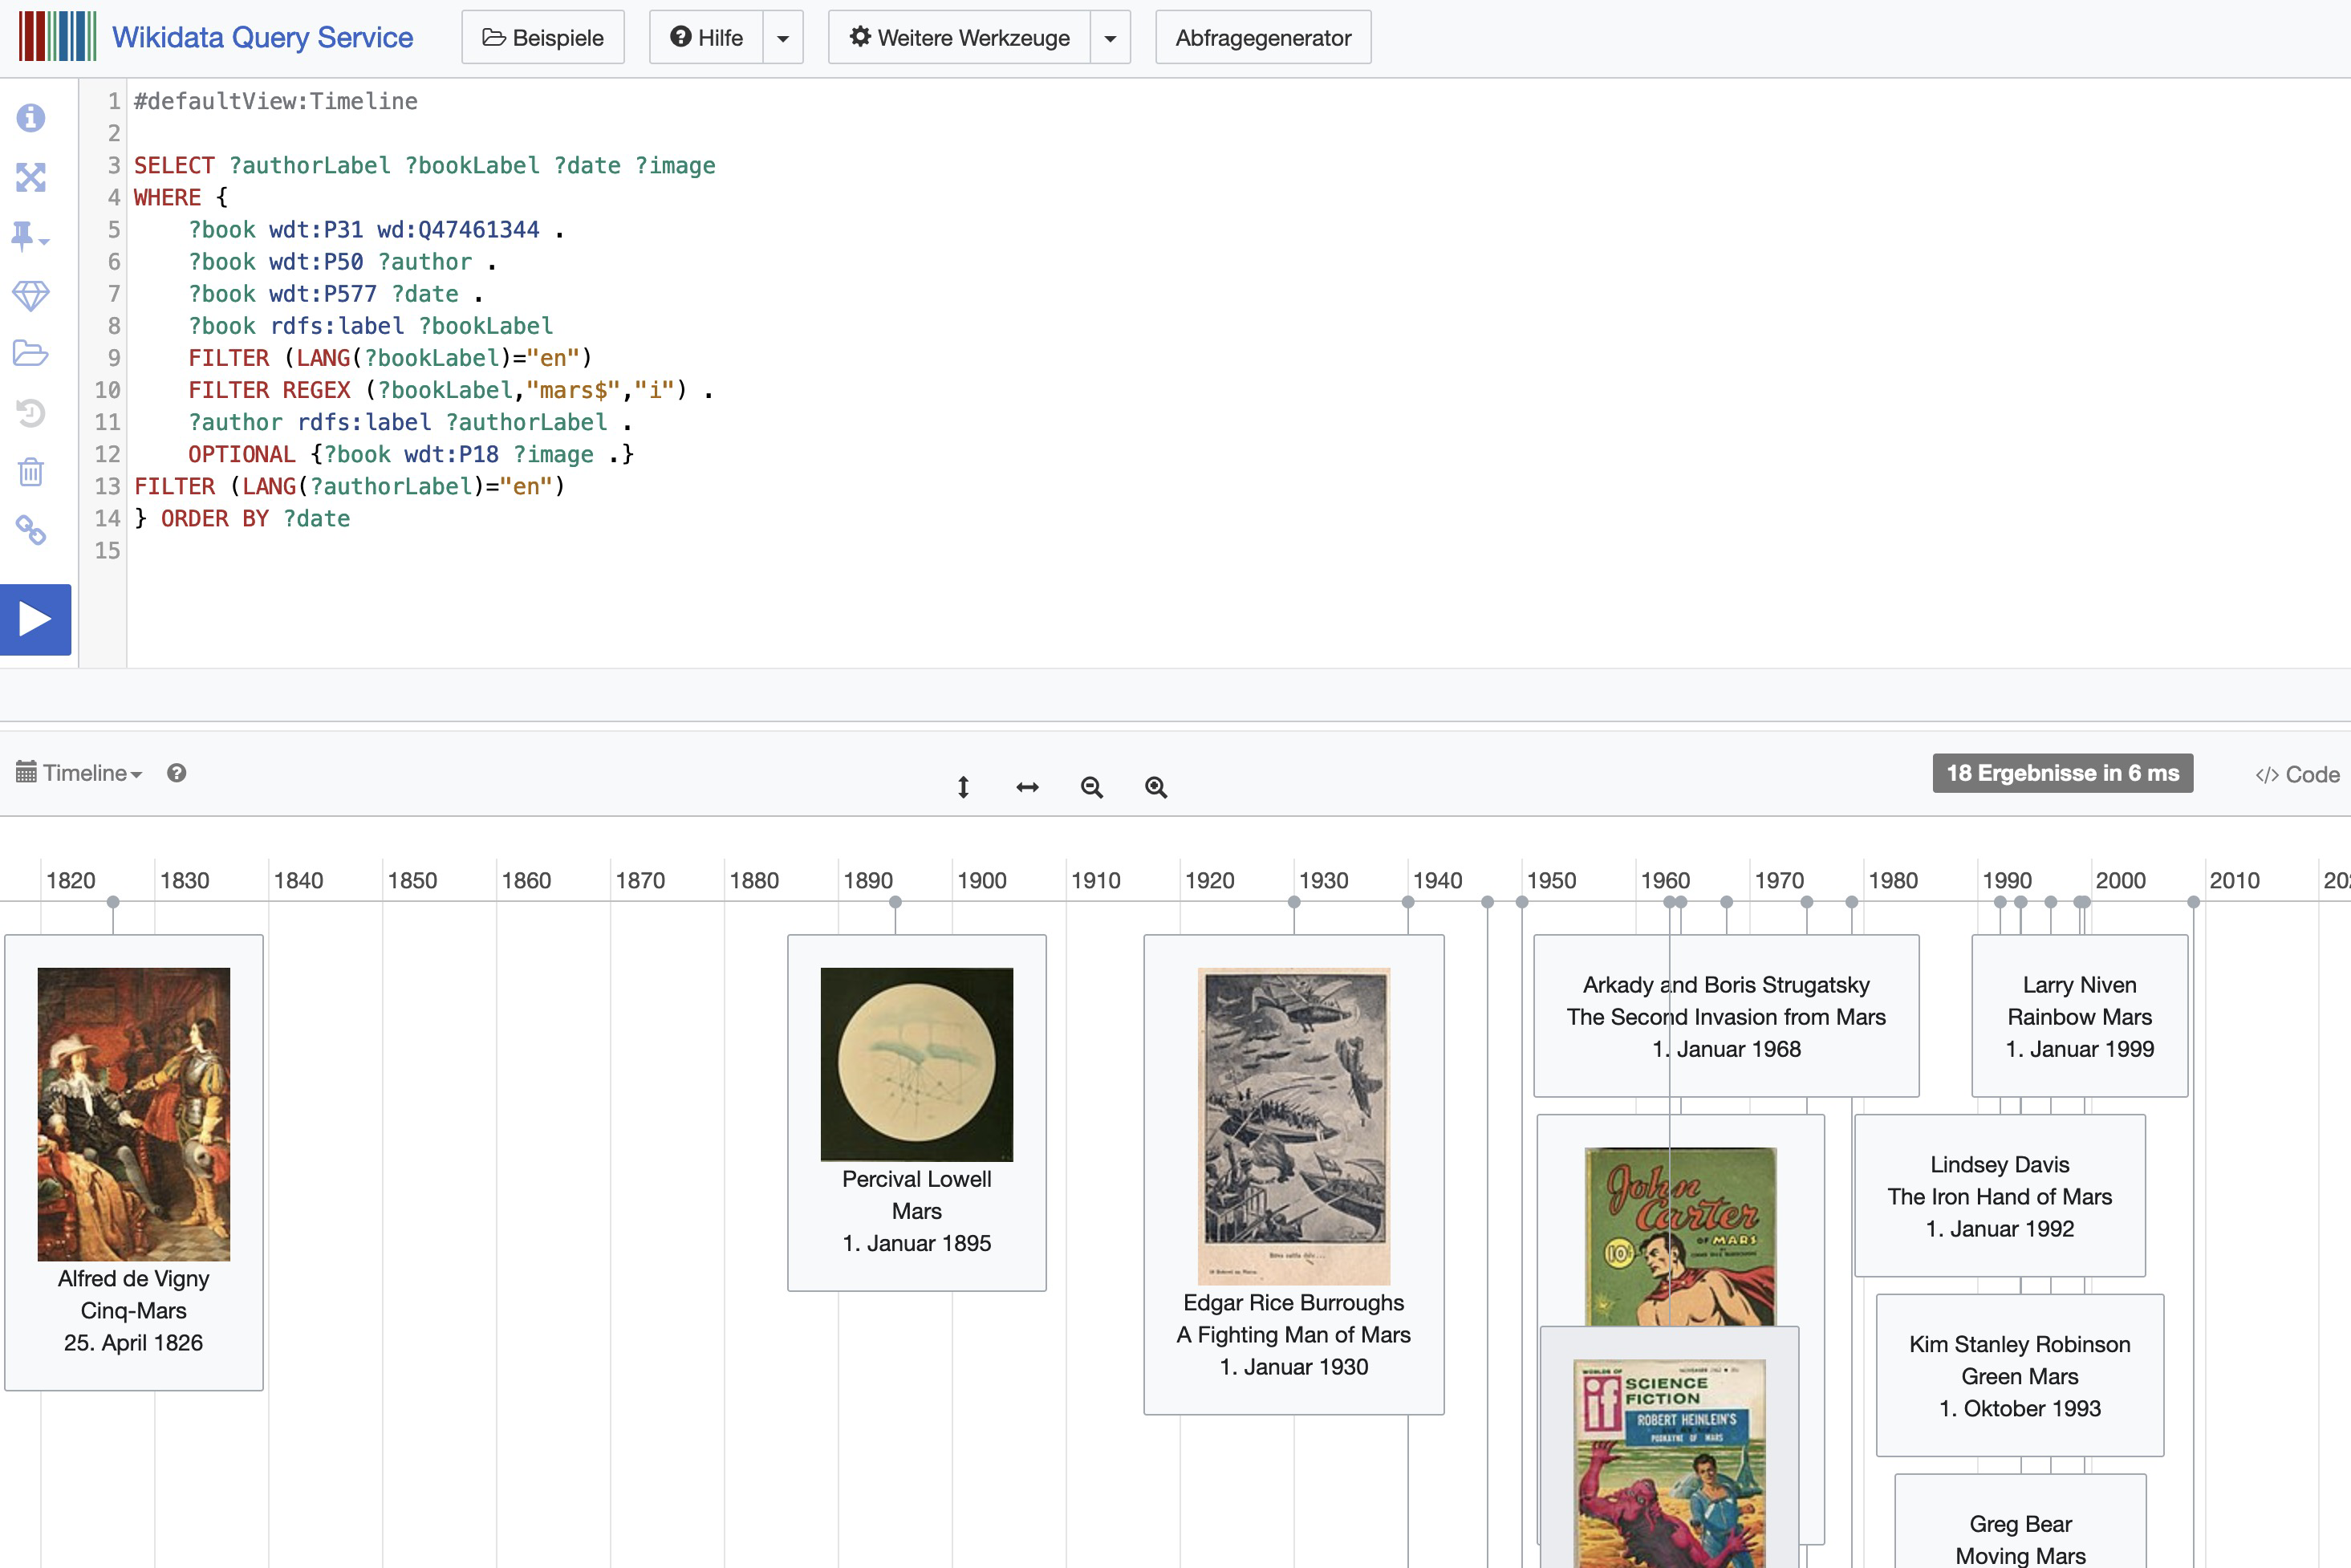
Task: Click the 1940 timeline marker dot
Action: pos(1408,902)
